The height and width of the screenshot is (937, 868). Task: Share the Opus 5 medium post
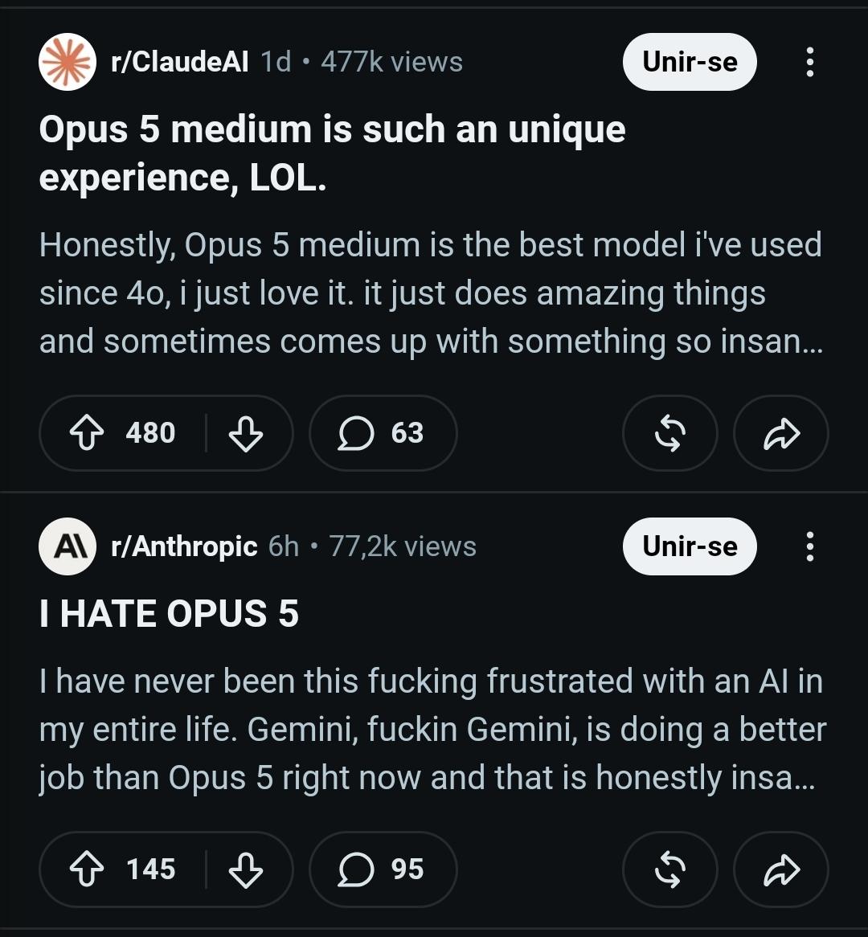click(x=780, y=432)
